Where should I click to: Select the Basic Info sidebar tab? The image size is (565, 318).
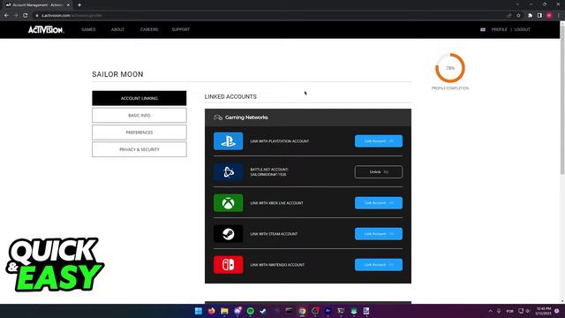(x=139, y=116)
